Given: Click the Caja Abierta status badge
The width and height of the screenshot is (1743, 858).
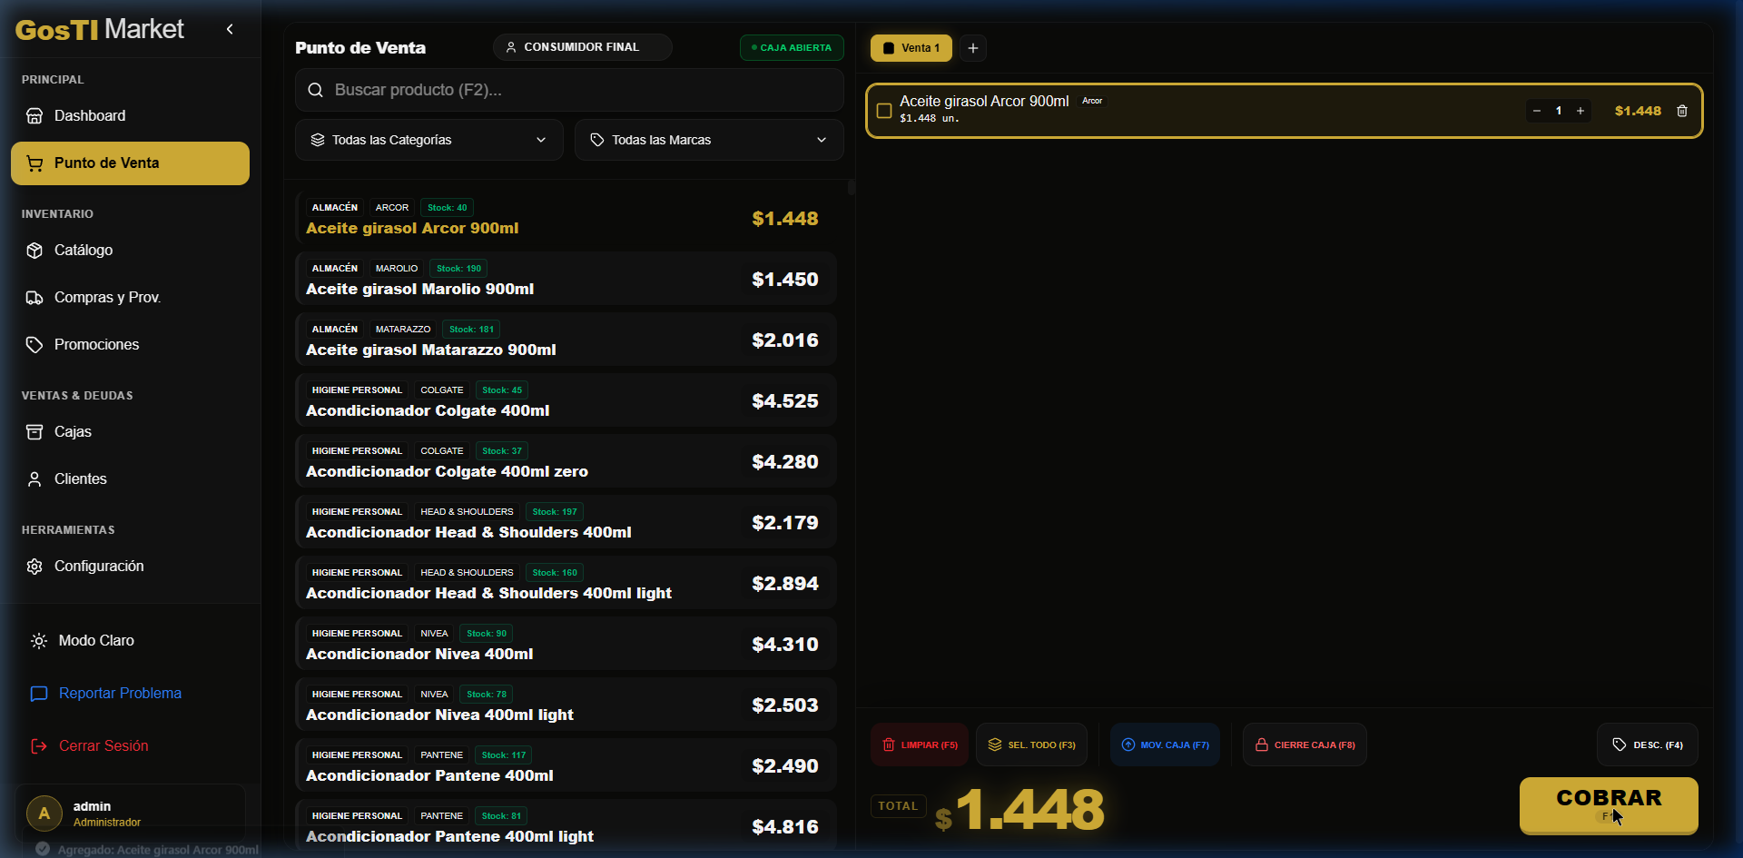Looking at the screenshot, I should tap(792, 47).
